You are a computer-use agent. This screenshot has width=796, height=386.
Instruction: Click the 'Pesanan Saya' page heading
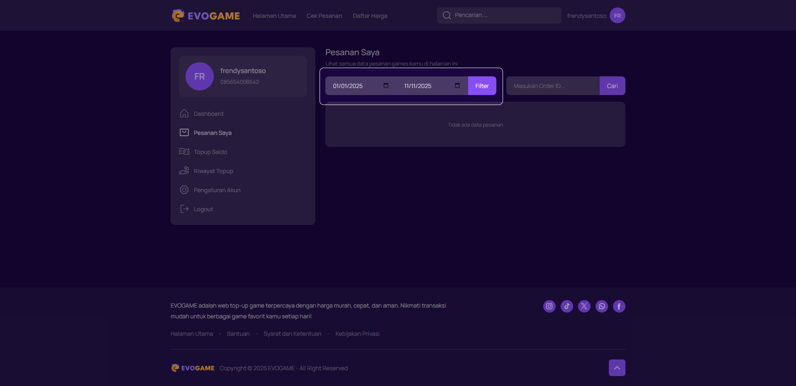click(x=352, y=52)
